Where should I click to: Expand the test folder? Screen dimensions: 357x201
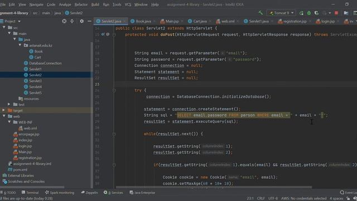9,104
